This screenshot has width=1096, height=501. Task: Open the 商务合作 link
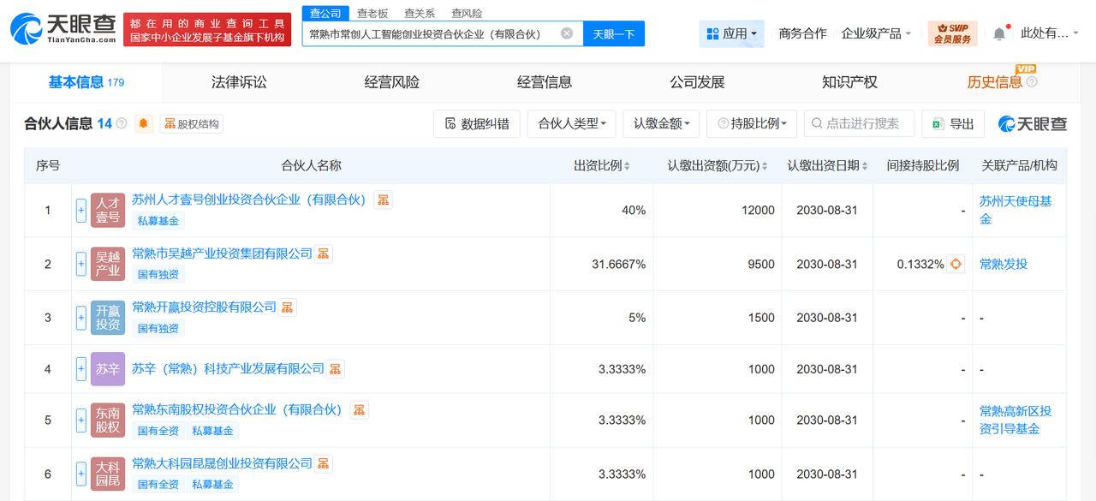pyautogui.click(x=802, y=33)
